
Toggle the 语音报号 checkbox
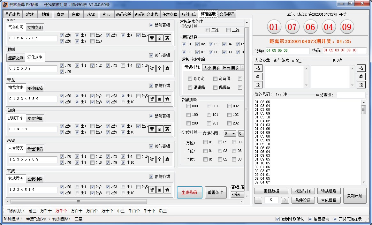click(x=310, y=219)
